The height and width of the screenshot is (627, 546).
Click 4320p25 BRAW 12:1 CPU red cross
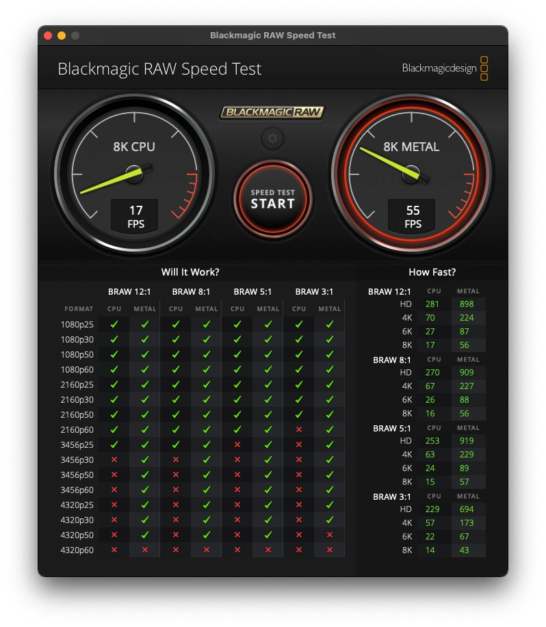[x=114, y=505]
